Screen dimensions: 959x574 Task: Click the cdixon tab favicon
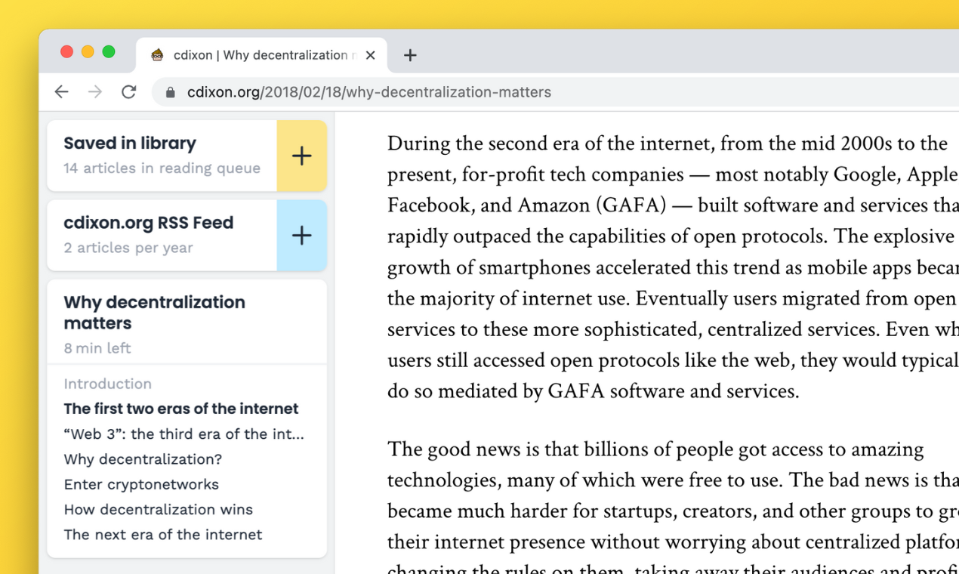[157, 54]
